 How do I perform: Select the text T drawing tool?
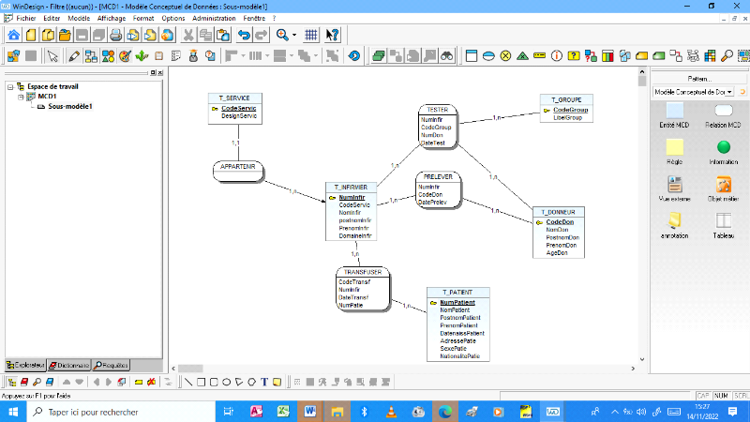(264, 383)
